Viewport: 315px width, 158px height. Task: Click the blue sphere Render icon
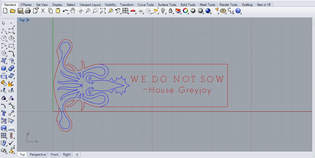point(208,11)
